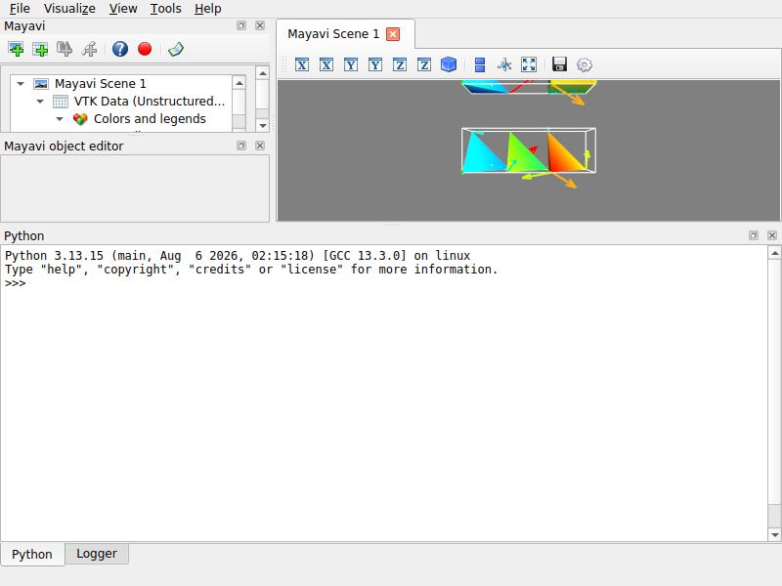Switch to the Python tab
The height and width of the screenshot is (586, 782).
pyautogui.click(x=32, y=554)
